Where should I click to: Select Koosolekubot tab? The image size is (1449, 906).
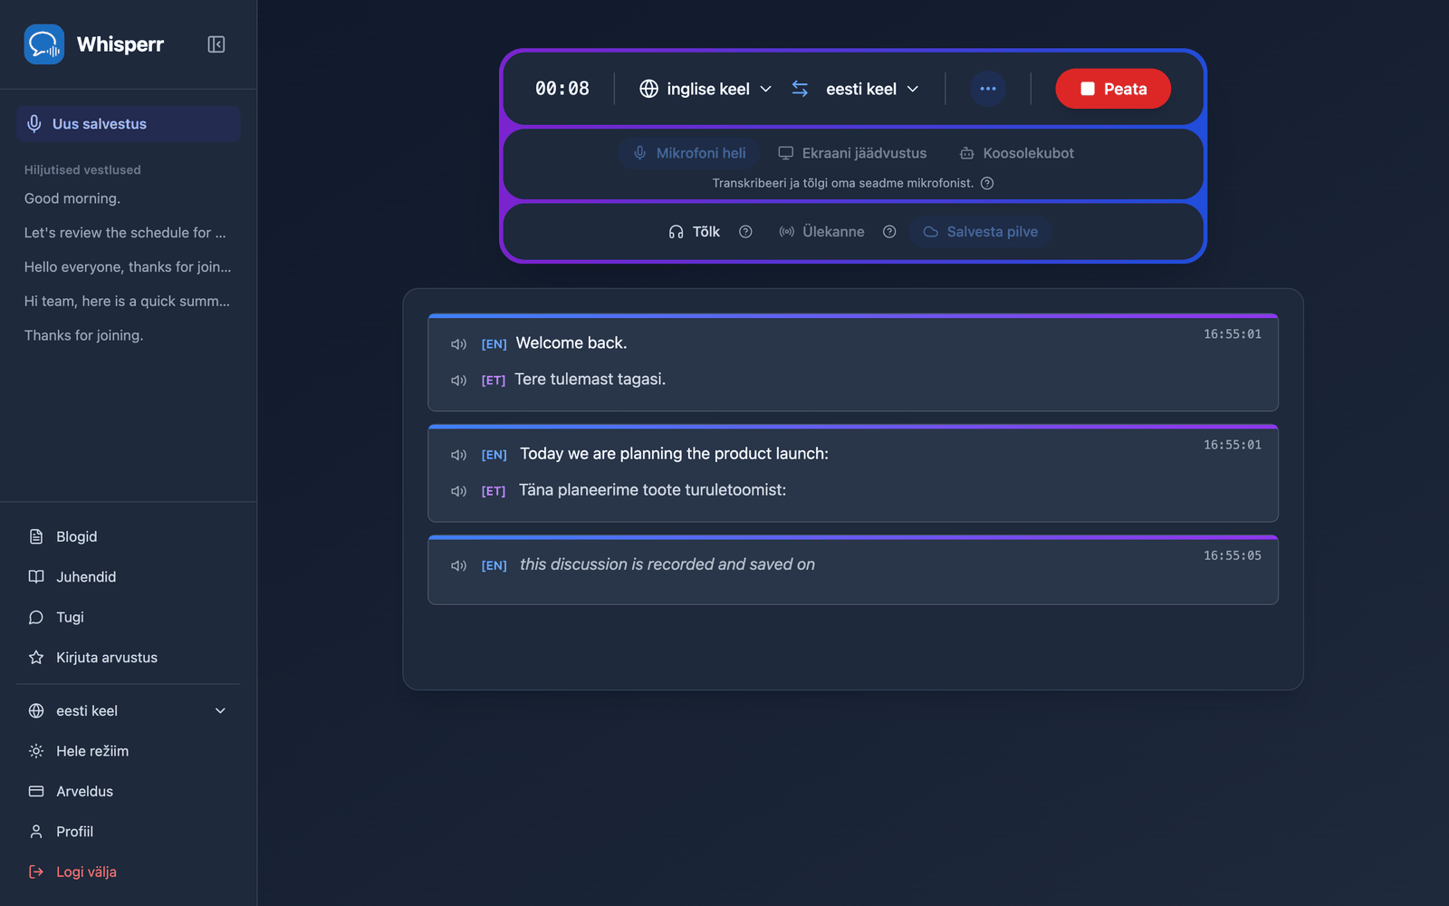coord(1017,153)
